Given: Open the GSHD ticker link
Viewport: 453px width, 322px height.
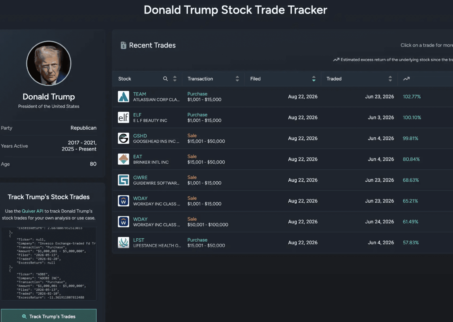Looking at the screenshot, I should coord(140,136).
